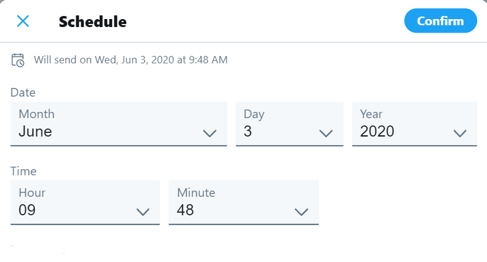
Task: Click the chevron arrow in the Minute selector
Action: point(301,212)
